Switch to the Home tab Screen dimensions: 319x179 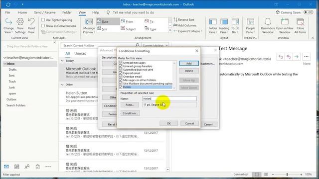point(22,12)
